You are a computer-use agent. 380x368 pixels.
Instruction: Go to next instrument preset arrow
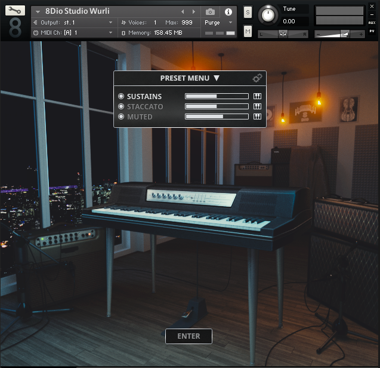tap(193, 12)
